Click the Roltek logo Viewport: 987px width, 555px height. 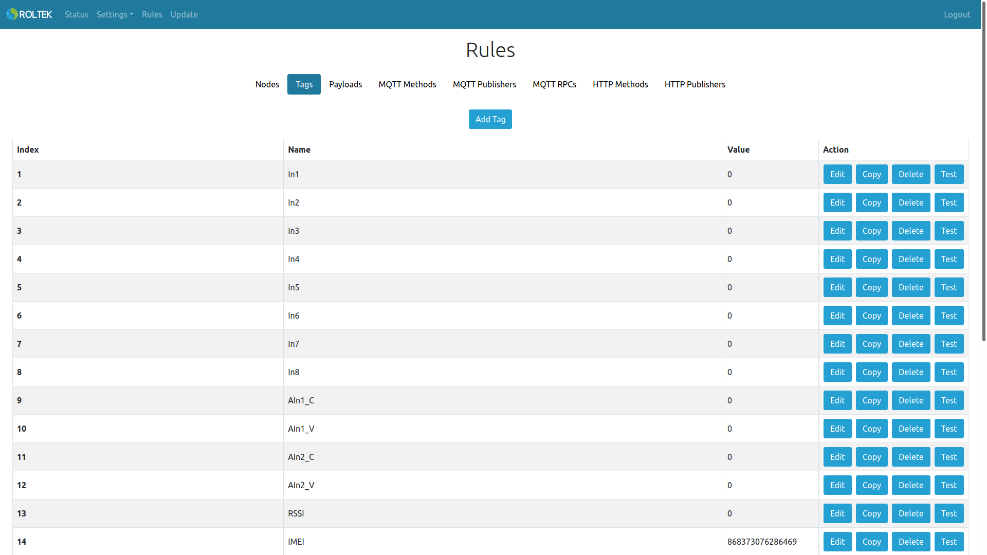29,14
